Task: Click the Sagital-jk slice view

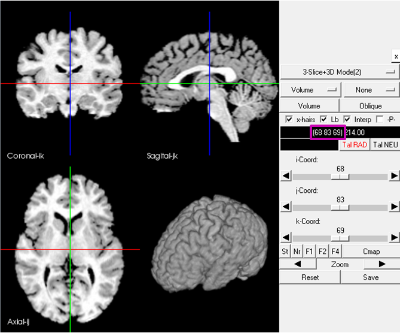Action: pos(209,83)
